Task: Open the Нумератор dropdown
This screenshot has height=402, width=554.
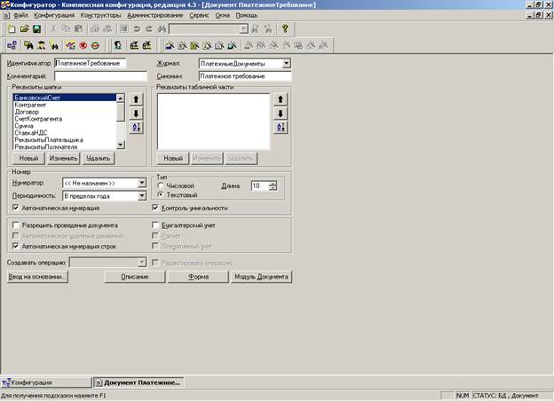Action: [x=139, y=182]
